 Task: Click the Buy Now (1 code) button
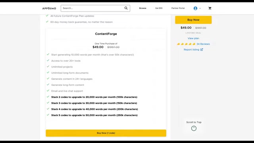click(106, 133)
